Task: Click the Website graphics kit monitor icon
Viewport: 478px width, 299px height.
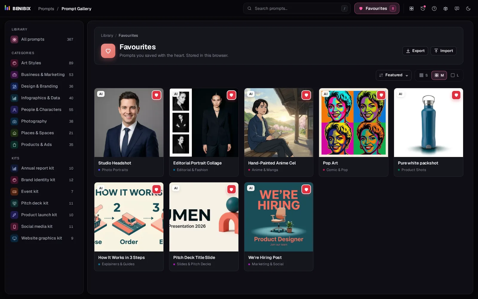Action: tap(14, 238)
